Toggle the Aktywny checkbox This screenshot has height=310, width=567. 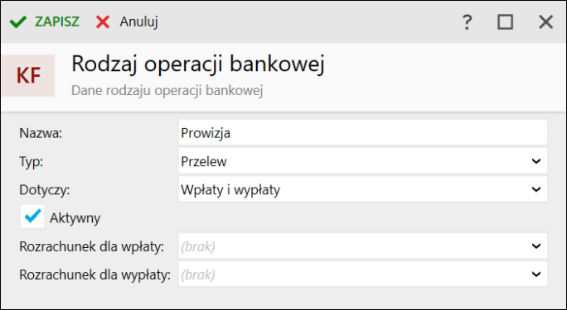click(x=32, y=217)
